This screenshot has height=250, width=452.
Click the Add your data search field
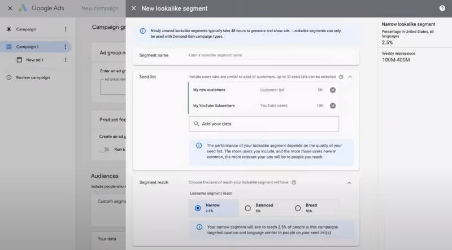[x=264, y=124]
